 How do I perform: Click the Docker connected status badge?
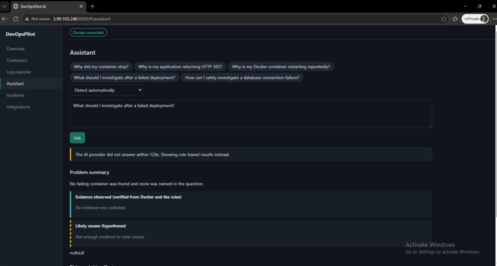[88, 32]
